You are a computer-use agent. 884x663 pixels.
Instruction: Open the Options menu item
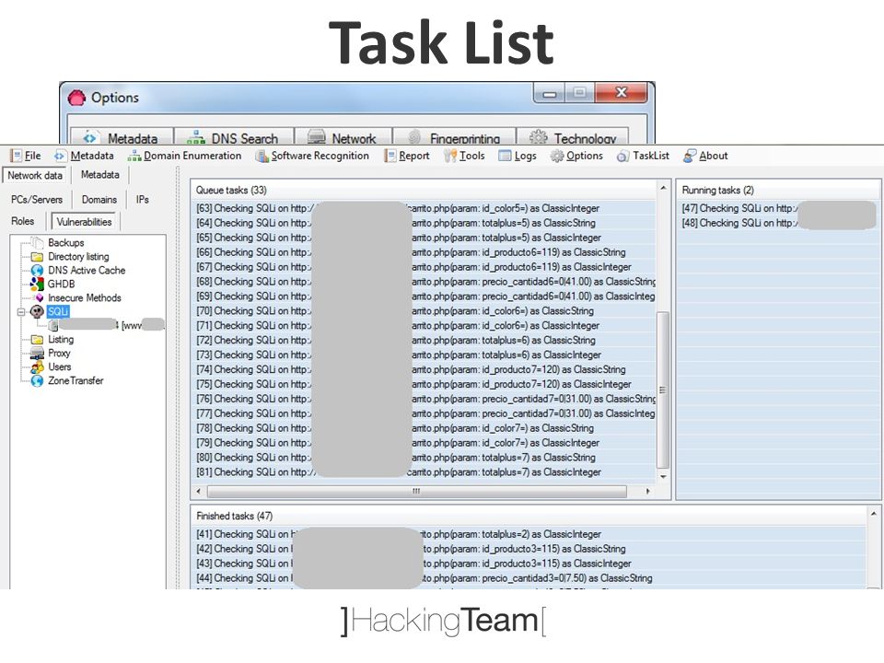point(576,156)
